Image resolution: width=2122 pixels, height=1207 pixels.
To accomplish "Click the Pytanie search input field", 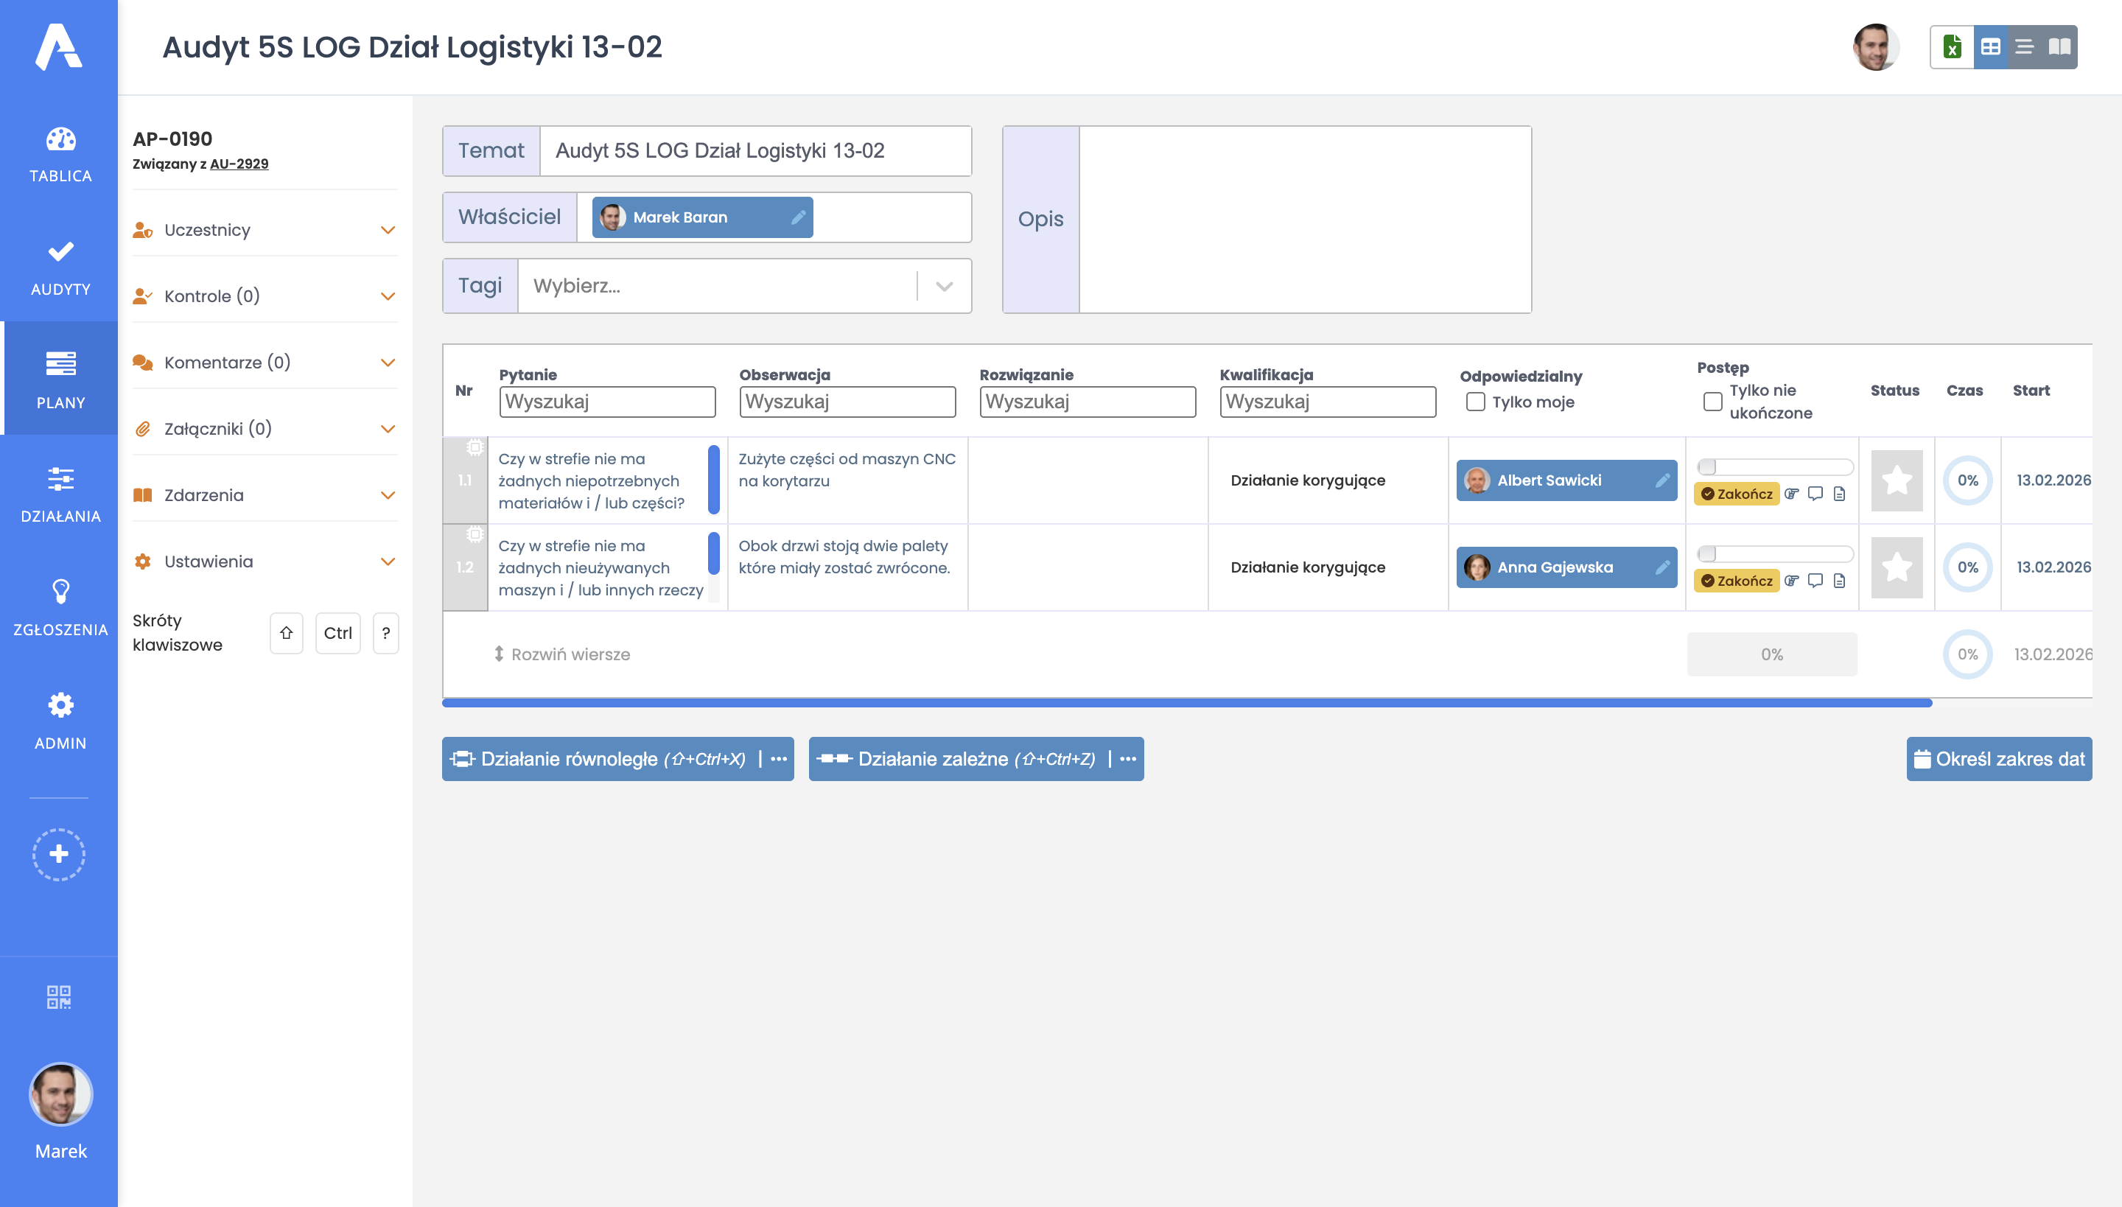I will [x=607, y=402].
